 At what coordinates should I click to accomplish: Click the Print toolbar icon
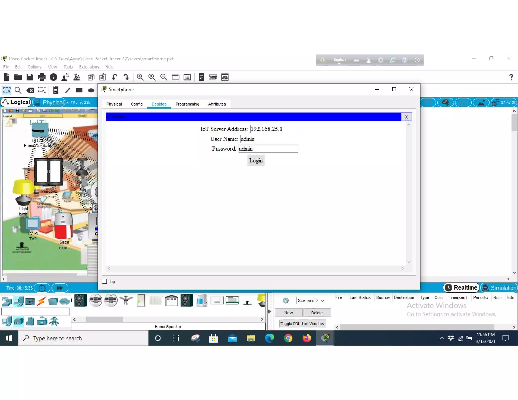41,77
